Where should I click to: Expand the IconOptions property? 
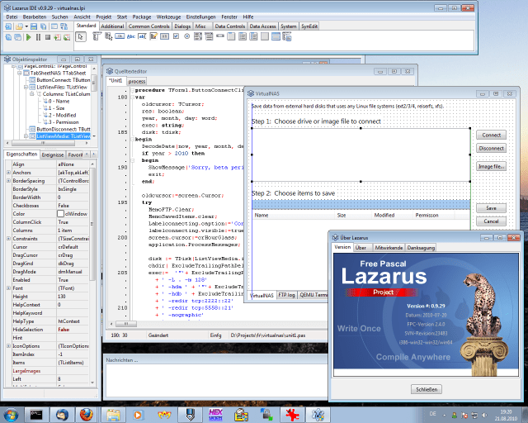coord(8,346)
